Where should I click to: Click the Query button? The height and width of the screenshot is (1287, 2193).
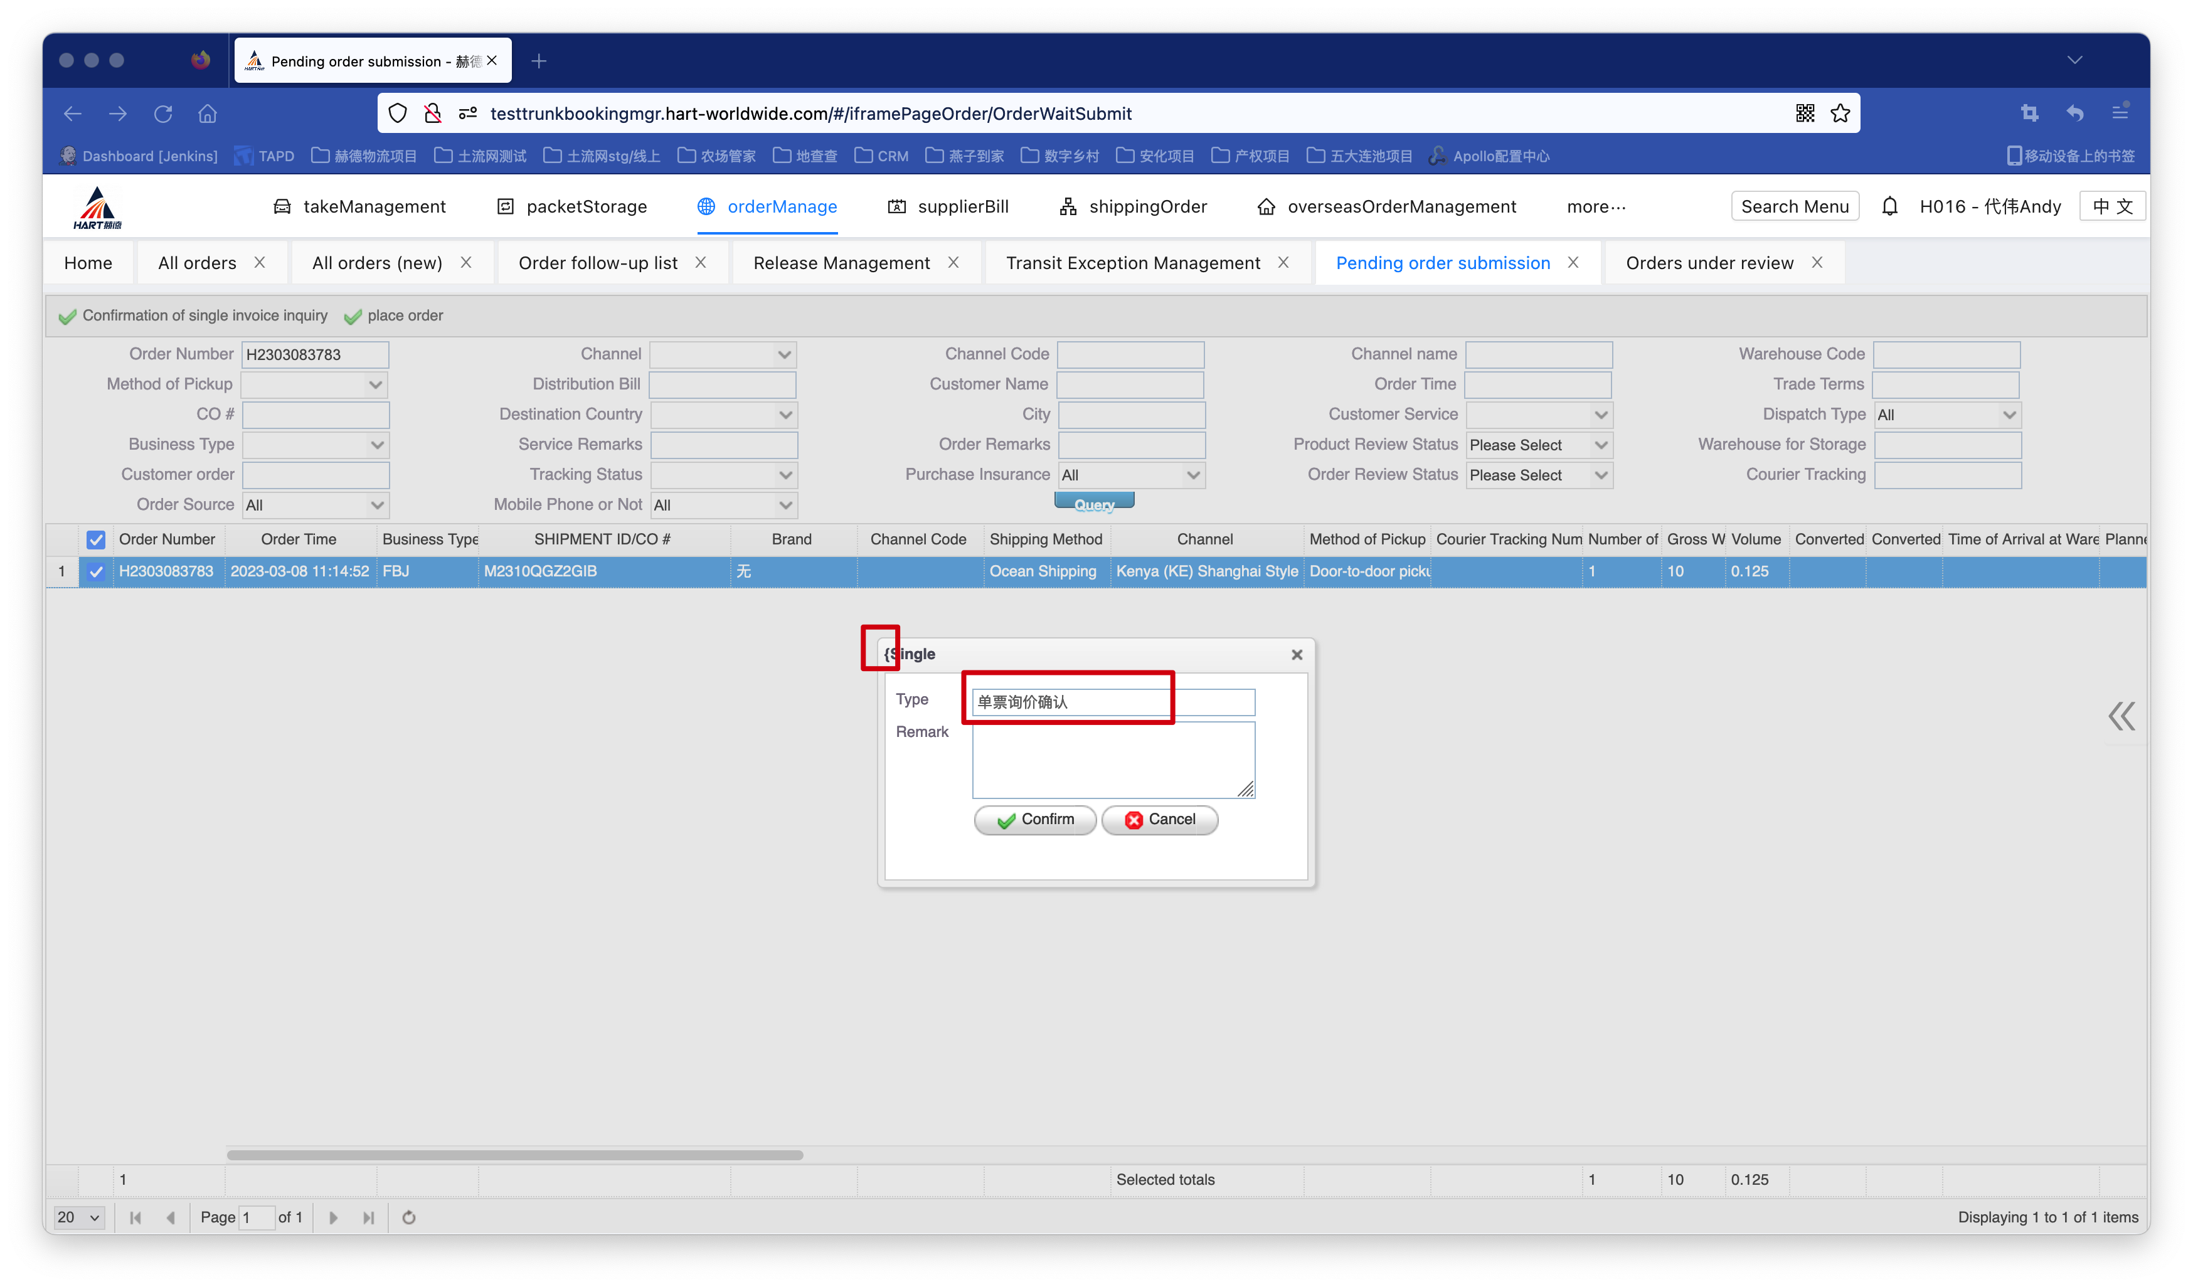click(1094, 502)
